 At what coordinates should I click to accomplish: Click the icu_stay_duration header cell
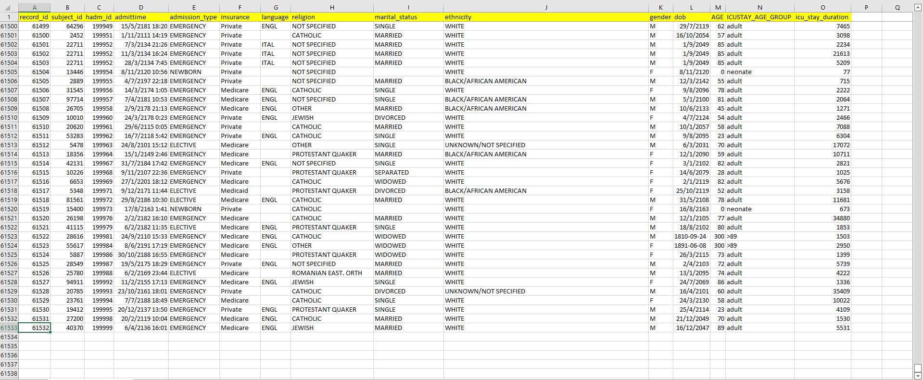[x=822, y=17]
